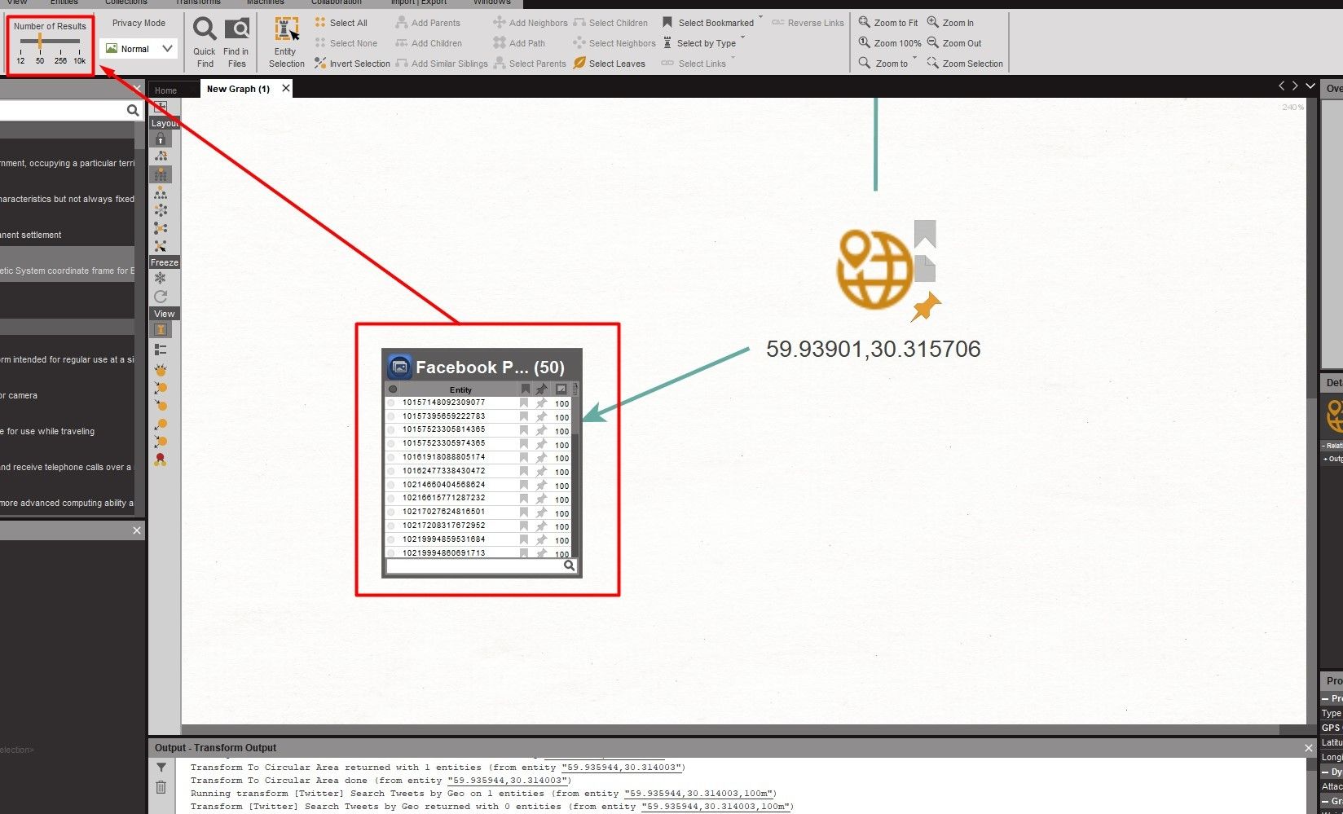Click Add Similar Siblings
Screen dimensions: 1343x814
click(442, 64)
